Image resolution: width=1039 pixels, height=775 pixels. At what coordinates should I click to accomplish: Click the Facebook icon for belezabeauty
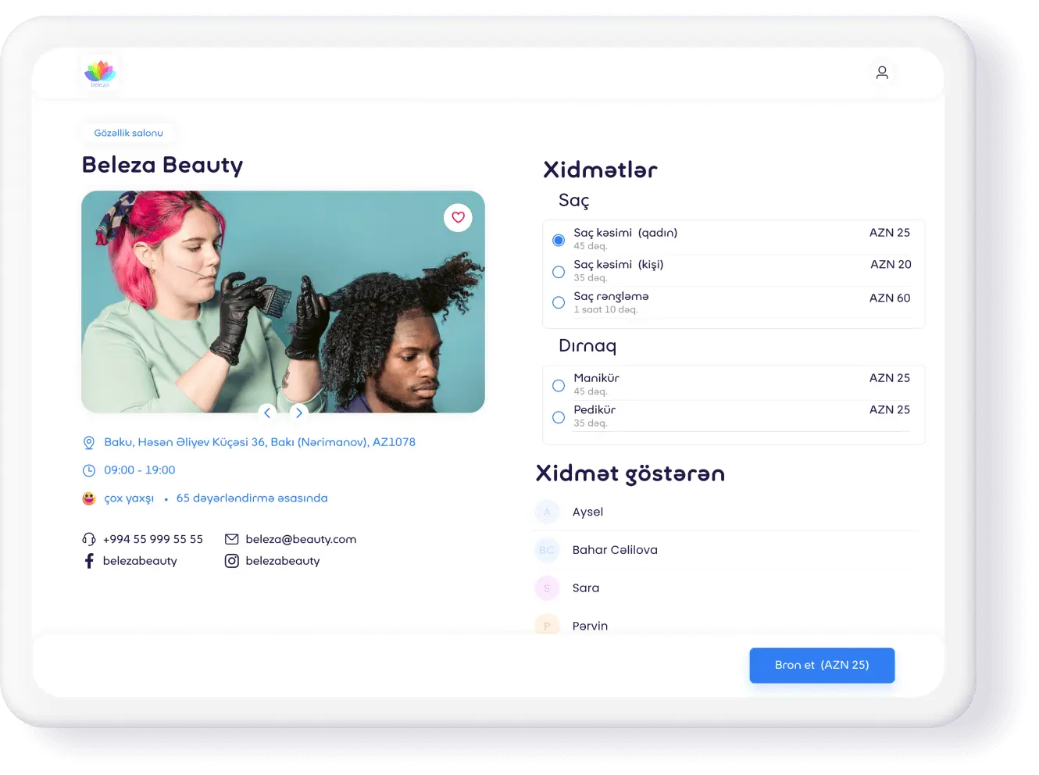click(x=89, y=561)
